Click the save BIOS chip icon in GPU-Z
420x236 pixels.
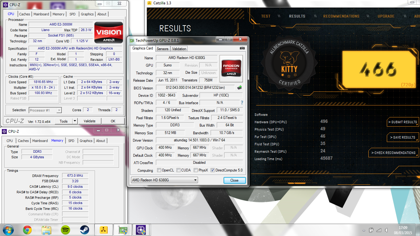tap(239, 88)
